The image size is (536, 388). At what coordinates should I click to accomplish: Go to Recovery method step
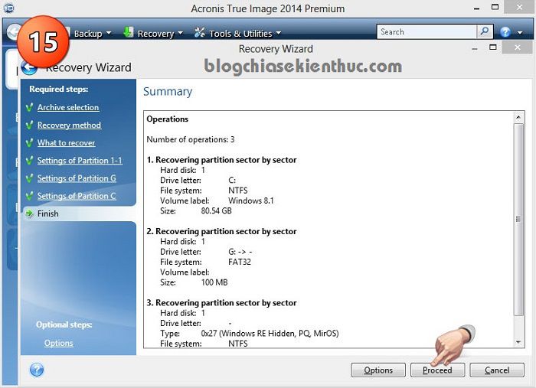[x=69, y=125]
